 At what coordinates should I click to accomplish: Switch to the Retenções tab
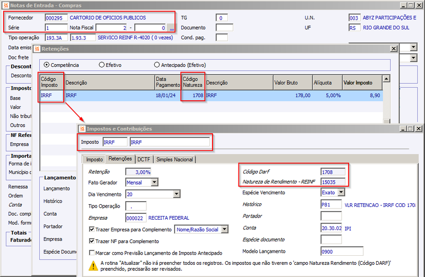click(120, 159)
